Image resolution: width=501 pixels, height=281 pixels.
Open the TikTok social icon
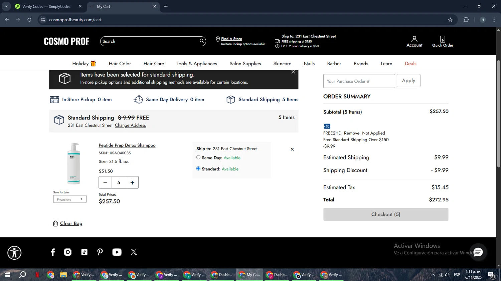tap(84, 252)
